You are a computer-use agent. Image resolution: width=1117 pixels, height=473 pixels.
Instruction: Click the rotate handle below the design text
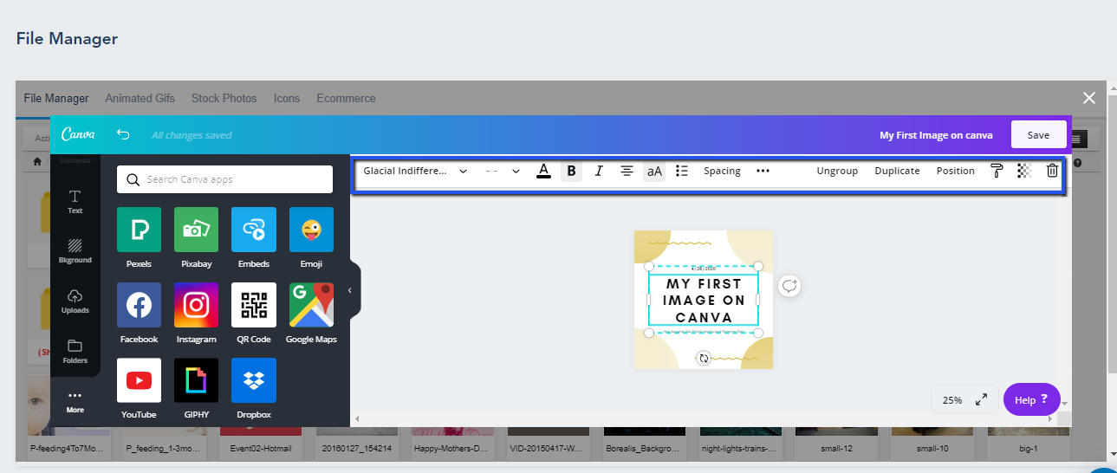pyautogui.click(x=704, y=358)
